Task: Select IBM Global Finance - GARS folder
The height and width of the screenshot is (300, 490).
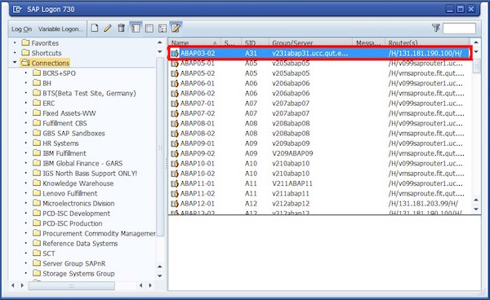Action: pyautogui.click(x=78, y=163)
